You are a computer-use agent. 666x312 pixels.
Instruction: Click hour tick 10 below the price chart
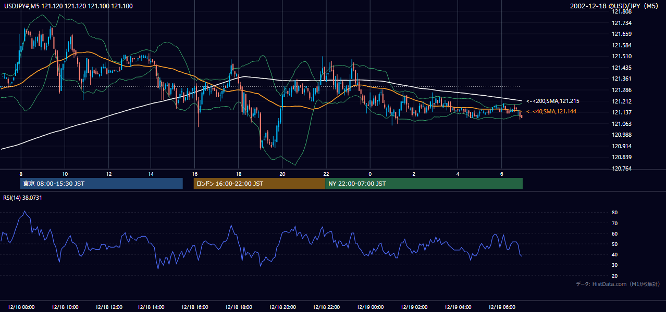65,174
